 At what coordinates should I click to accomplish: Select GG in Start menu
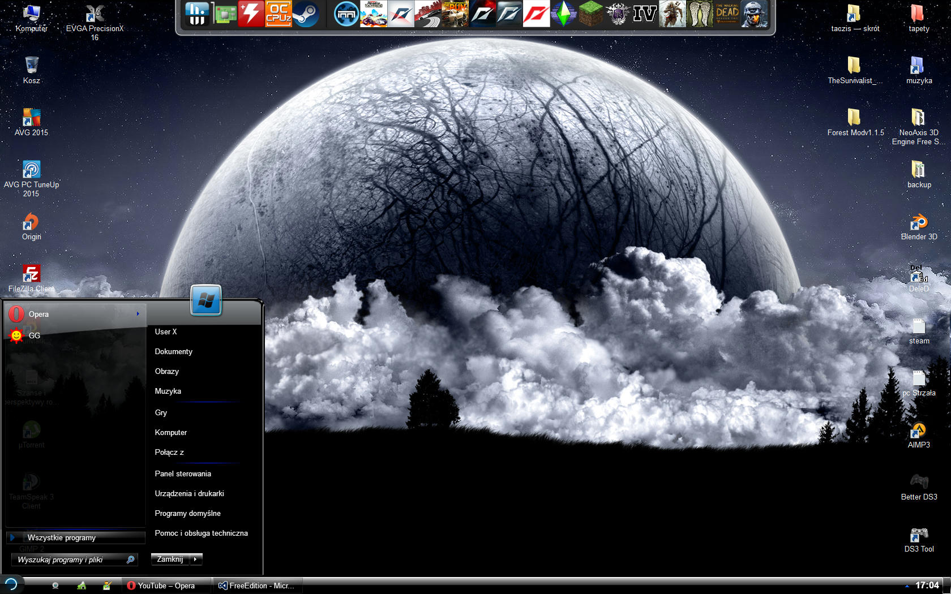[75, 335]
